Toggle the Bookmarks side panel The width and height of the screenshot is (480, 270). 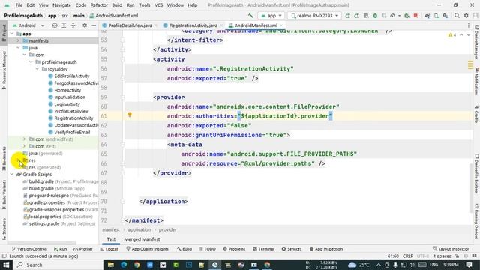4,158
